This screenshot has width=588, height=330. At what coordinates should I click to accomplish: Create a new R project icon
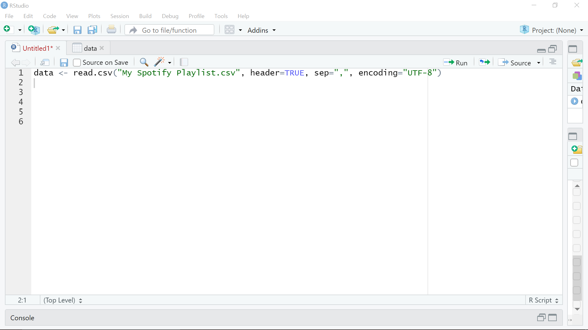point(34,30)
